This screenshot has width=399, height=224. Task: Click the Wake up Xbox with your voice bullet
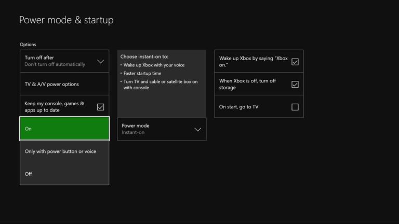click(x=154, y=65)
